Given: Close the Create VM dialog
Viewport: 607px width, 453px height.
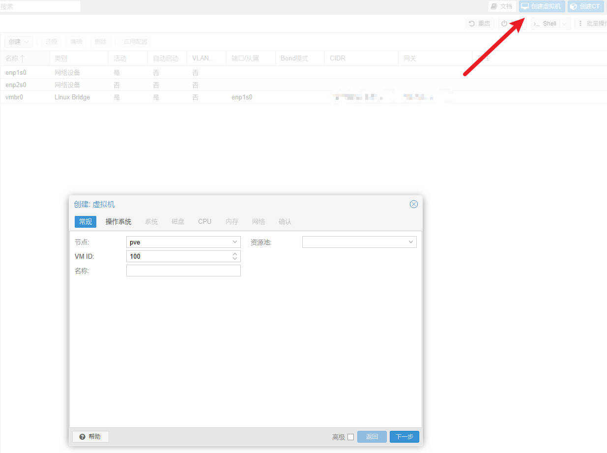Looking at the screenshot, I should tap(414, 204).
